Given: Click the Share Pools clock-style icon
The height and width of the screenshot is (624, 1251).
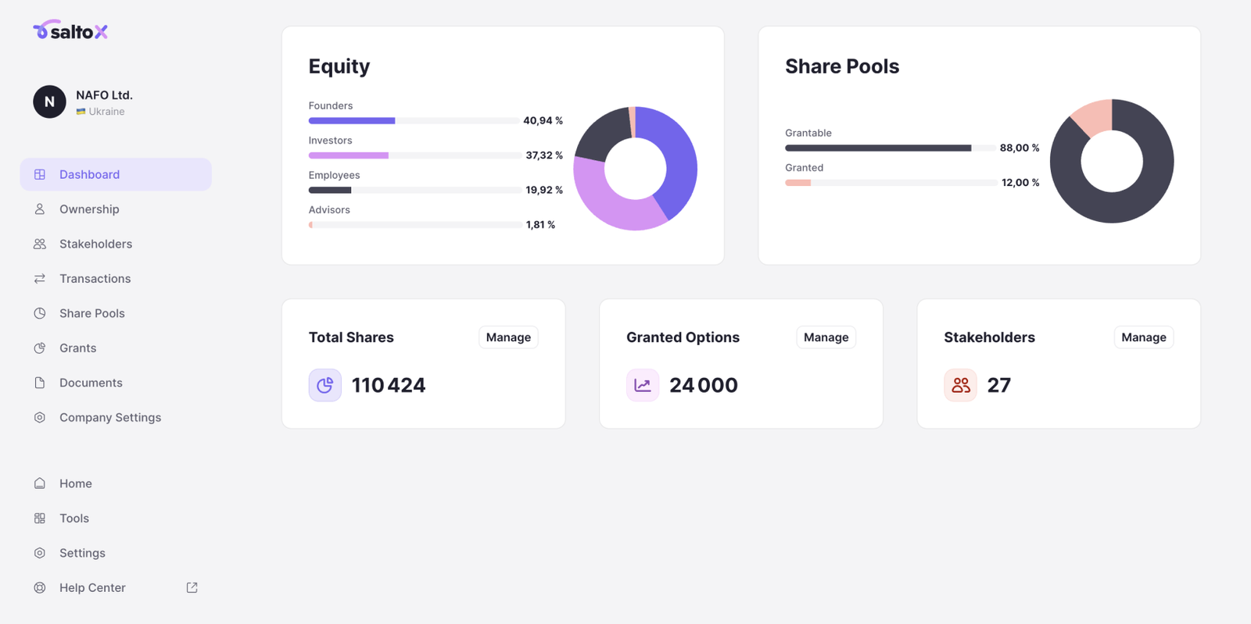Looking at the screenshot, I should [x=39, y=312].
